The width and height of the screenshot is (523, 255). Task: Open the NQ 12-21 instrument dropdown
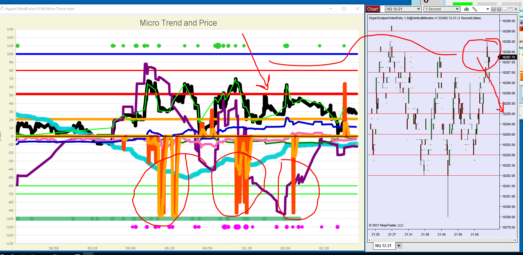(x=403, y=9)
